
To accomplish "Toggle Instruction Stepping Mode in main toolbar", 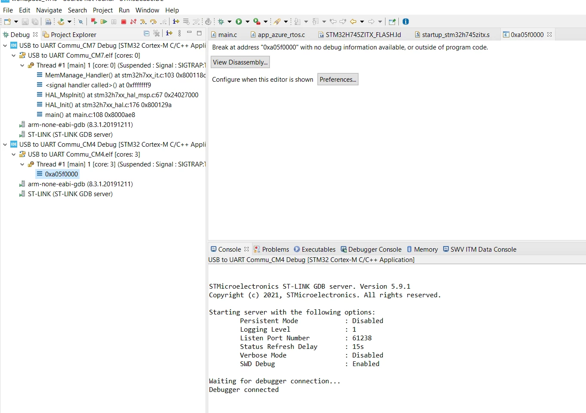I will 176,22.
